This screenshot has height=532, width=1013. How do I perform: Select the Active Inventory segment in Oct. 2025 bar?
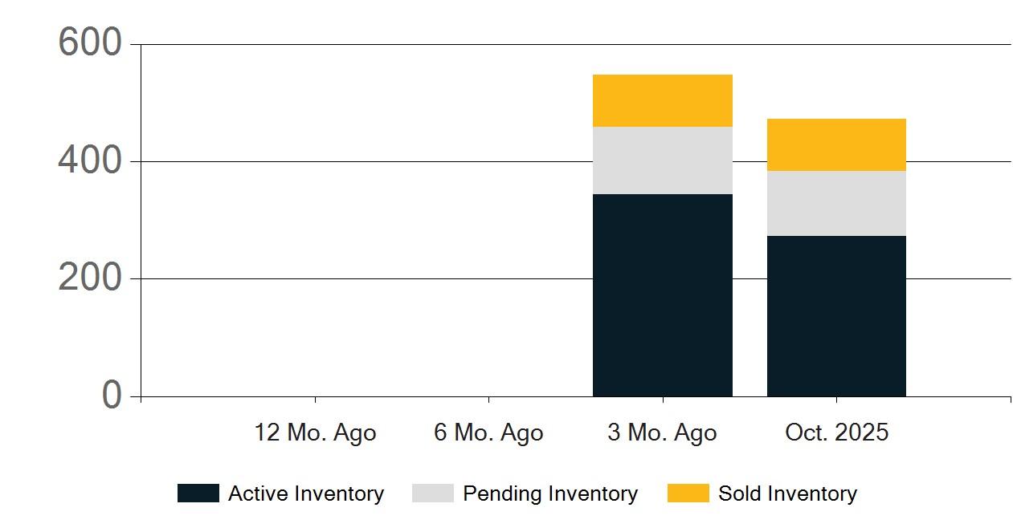click(836, 316)
